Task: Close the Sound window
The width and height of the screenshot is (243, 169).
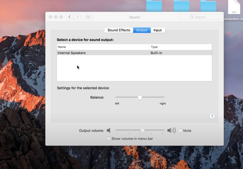Action: pos(50,17)
